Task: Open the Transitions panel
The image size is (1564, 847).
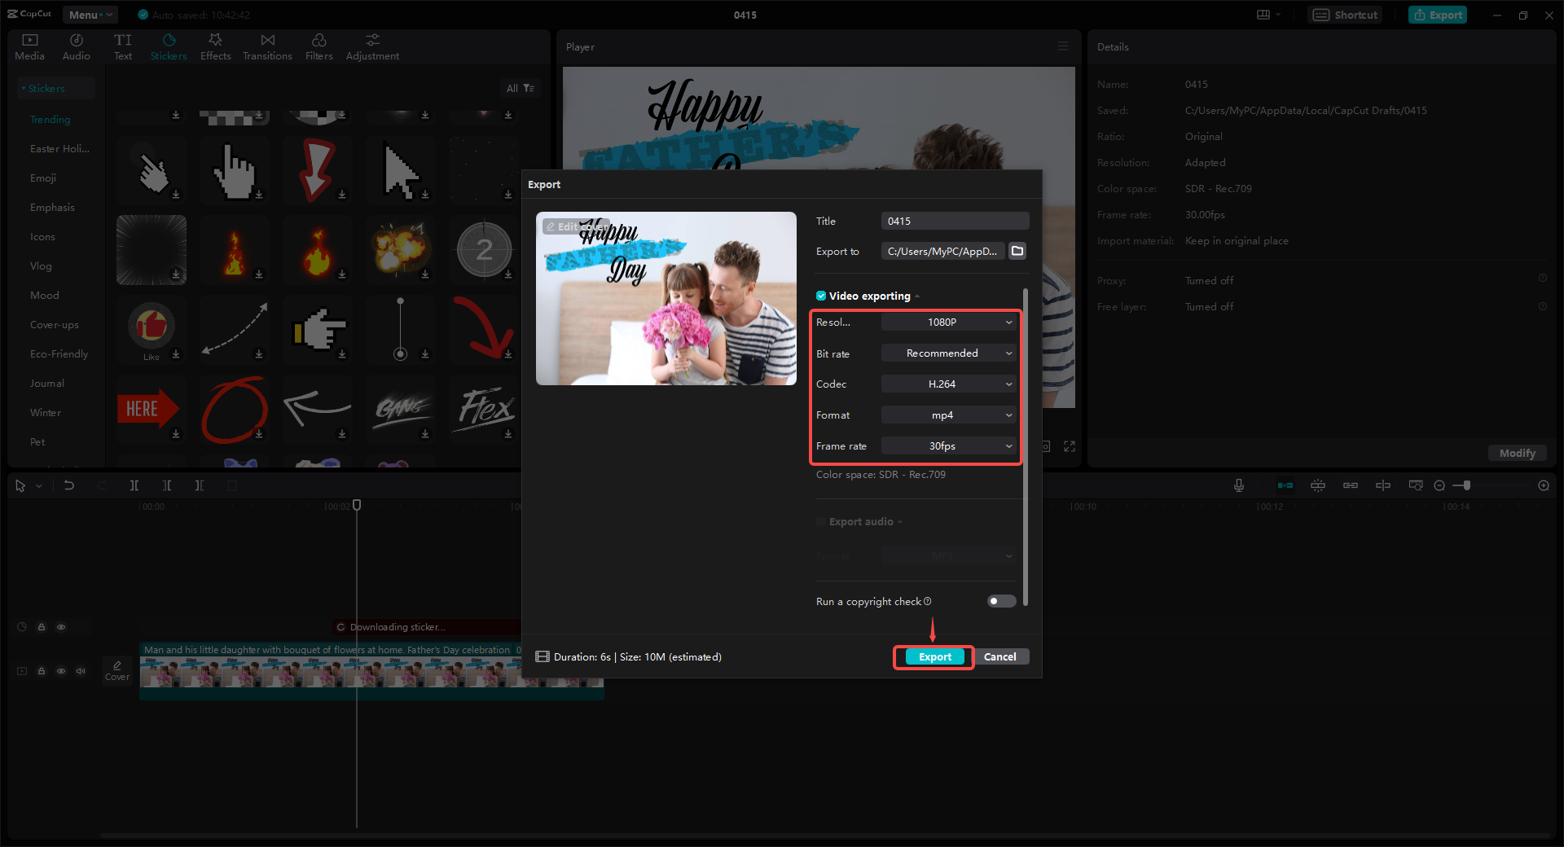Action: pos(267,45)
